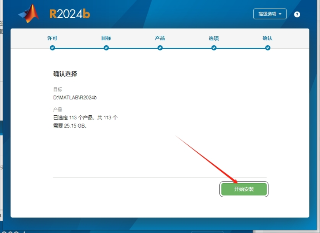Screen dimensions: 320x233
Task: Click the checkmark circle under 目标
Action: 106,48
